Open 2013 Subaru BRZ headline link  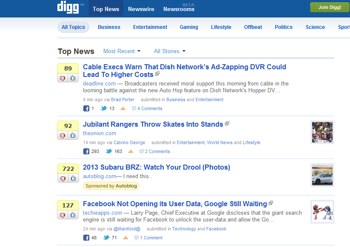157,167
